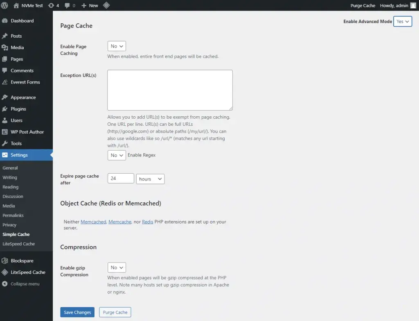Click Save Changes button

click(x=77, y=312)
